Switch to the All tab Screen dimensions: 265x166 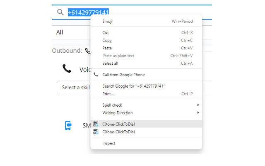[x=60, y=32]
